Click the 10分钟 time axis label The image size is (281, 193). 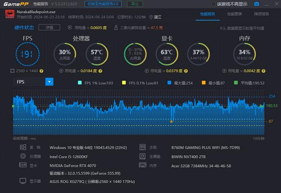coord(259,138)
